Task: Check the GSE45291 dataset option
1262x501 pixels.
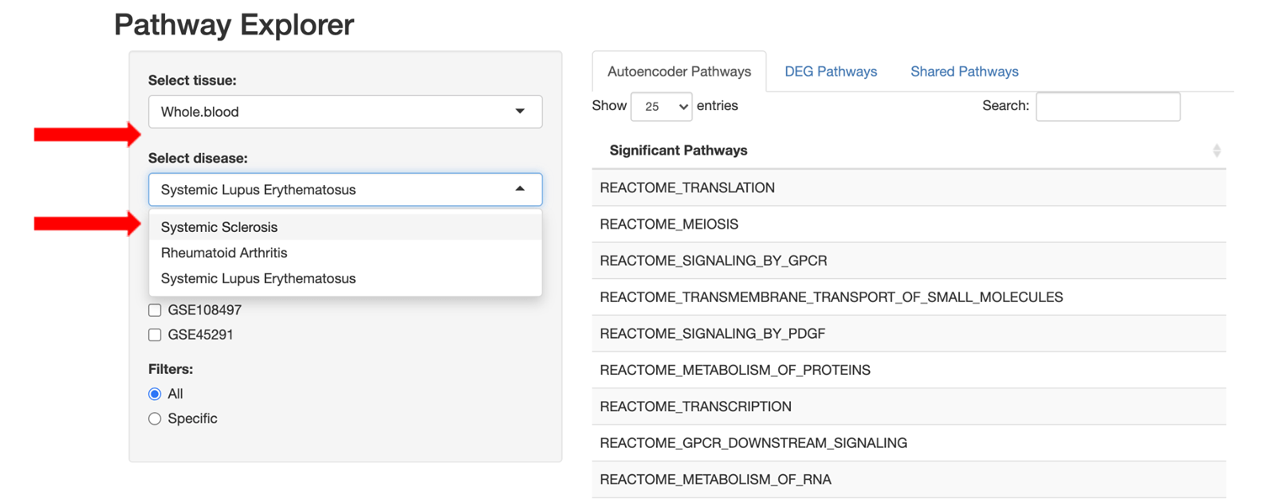Action: 155,334
